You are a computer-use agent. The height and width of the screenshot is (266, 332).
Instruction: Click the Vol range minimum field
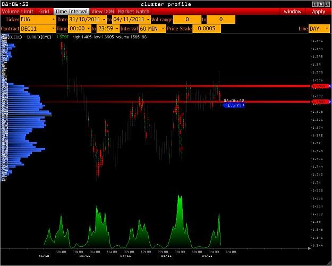pyautogui.click(x=187, y=20)
